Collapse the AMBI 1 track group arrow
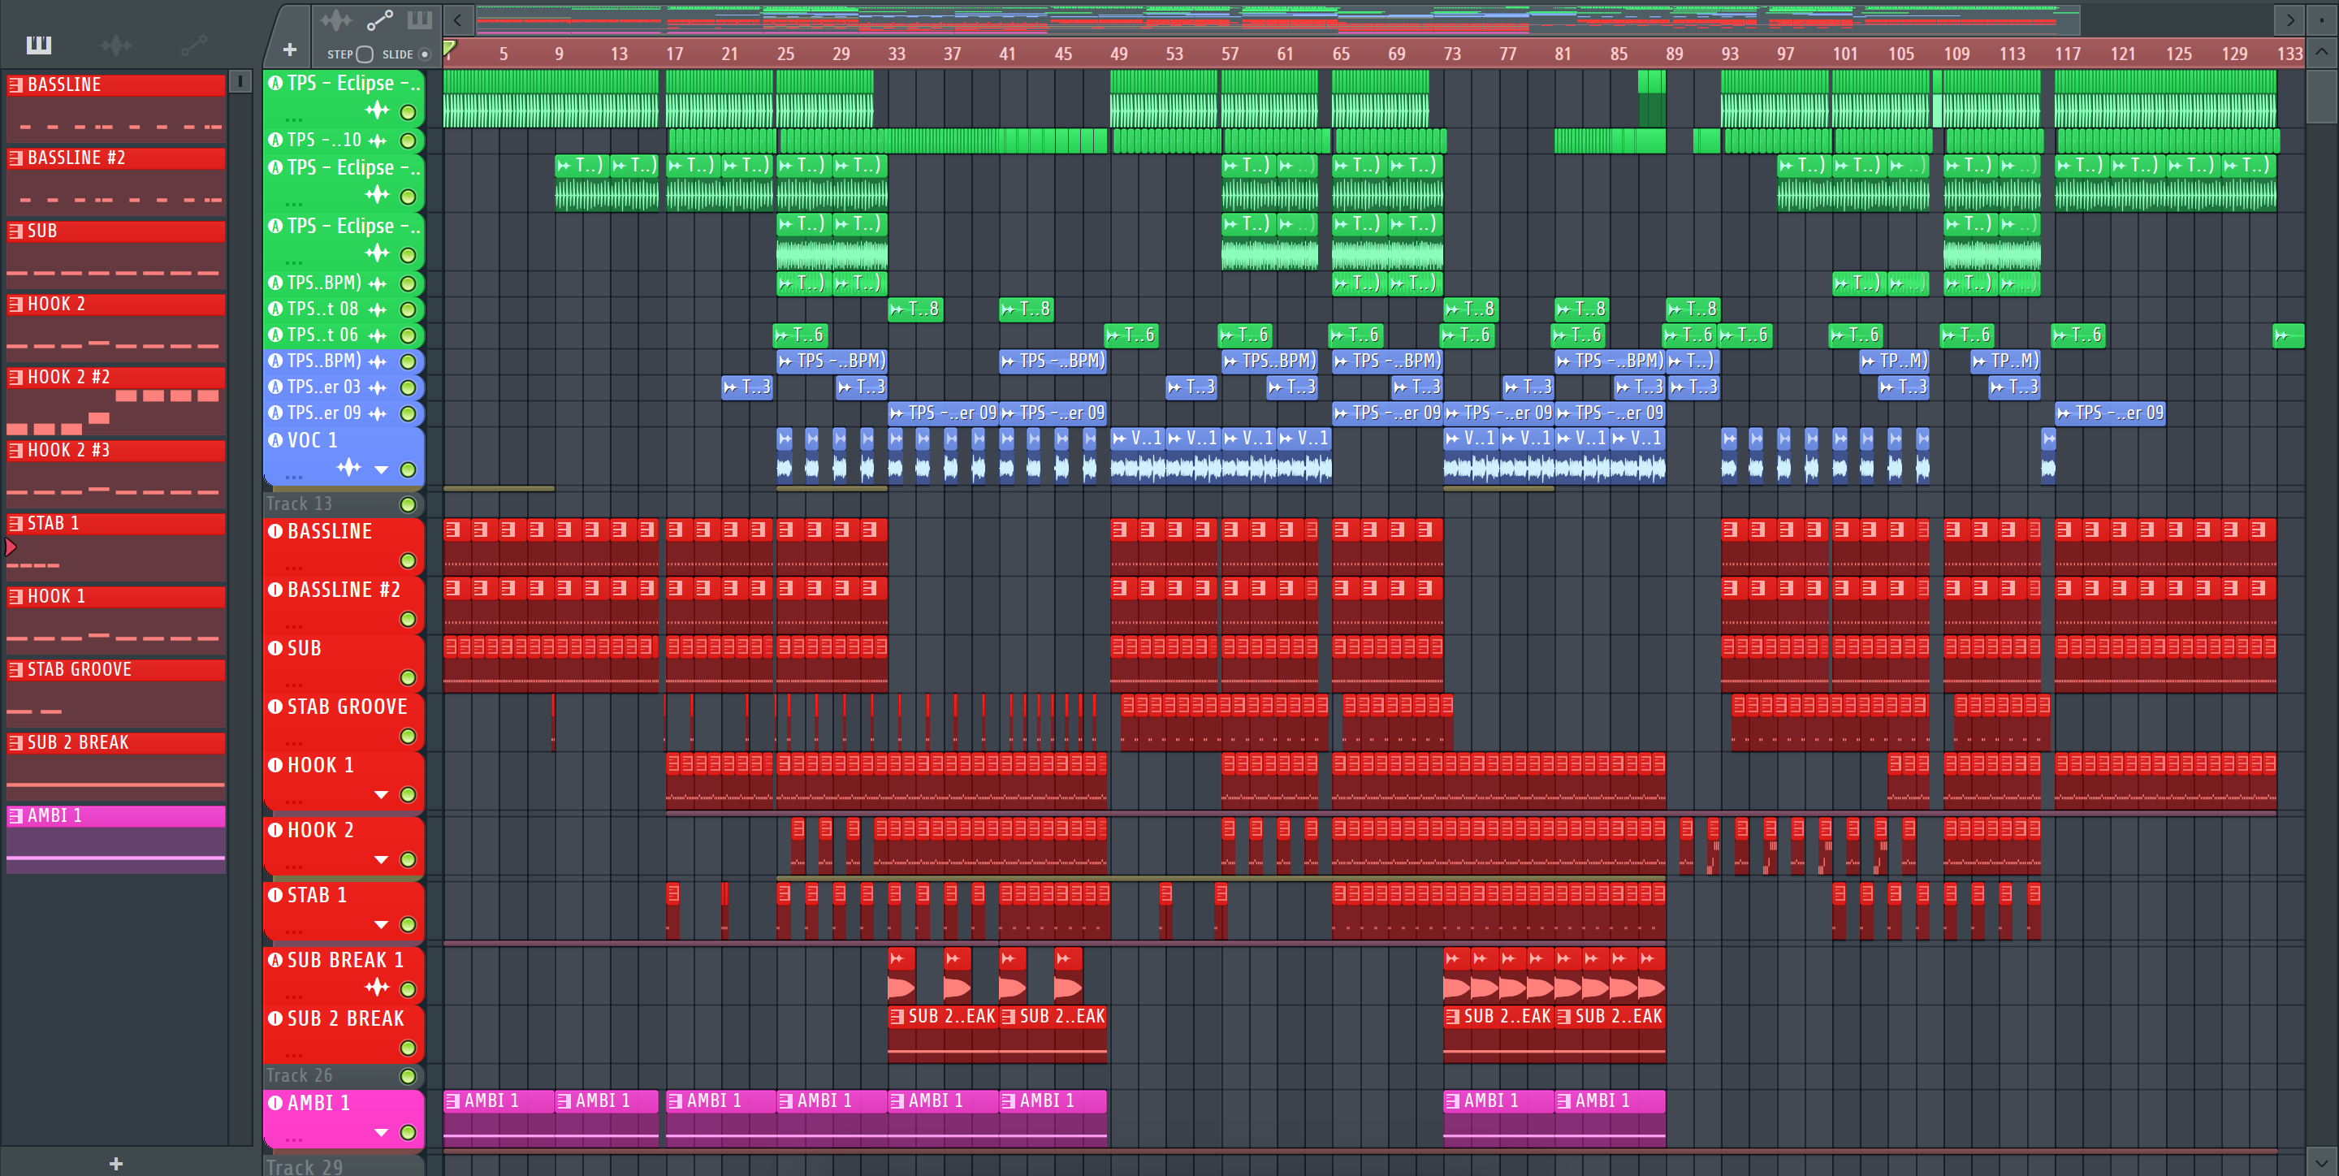2339x1176 pixels. click(x=382, y=1132)
